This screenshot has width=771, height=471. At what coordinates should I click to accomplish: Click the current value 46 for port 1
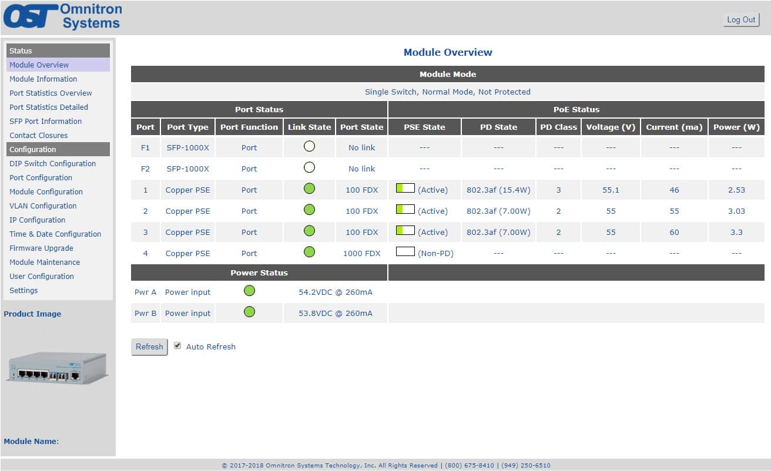(x=674, y=190)
